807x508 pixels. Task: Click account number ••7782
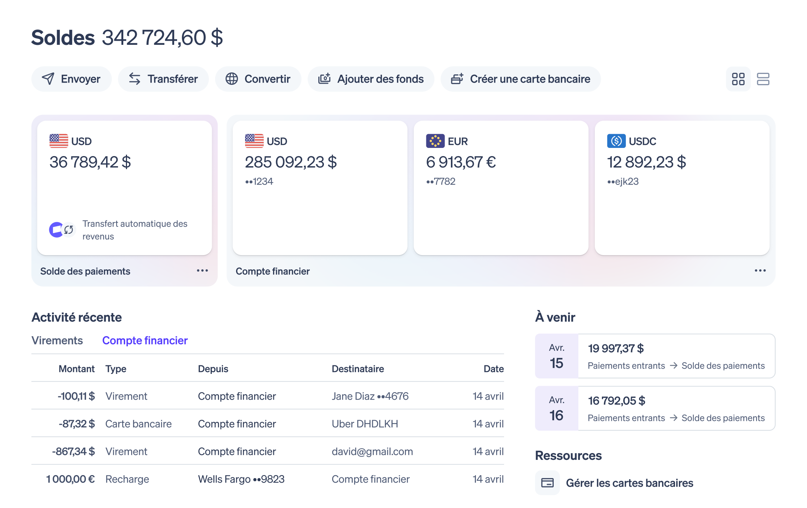coord(440,182)
